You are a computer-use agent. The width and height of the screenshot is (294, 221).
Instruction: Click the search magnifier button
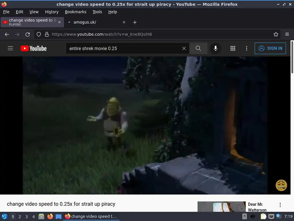tap(198, 48)
